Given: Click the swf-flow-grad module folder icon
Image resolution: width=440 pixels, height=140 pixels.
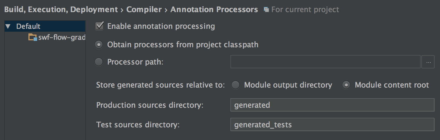Looking at the screenshot, I should coord(33,37).
